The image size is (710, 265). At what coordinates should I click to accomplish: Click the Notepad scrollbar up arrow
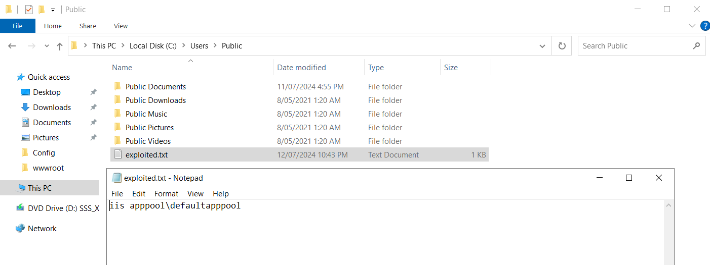[668, 205]
